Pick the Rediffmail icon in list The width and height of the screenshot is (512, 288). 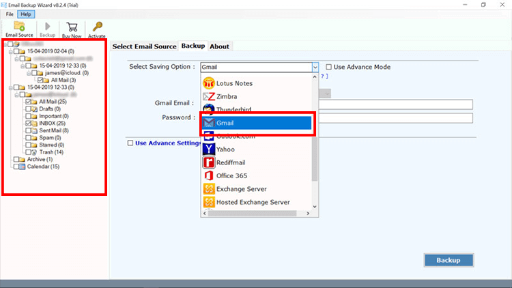coord(209,162)
